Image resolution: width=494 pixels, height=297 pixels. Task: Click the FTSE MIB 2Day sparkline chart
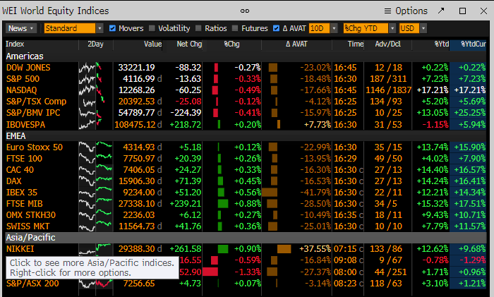(95, 204)
